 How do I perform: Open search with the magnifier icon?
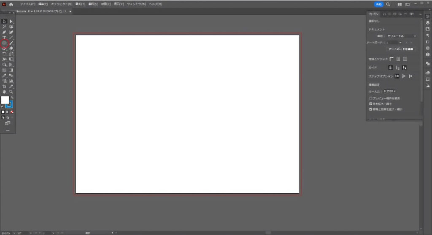pyautogui.click(x=388, y=4)
